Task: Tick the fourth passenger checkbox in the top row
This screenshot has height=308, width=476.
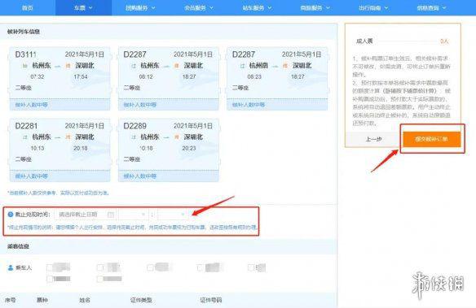Action: 200,267
